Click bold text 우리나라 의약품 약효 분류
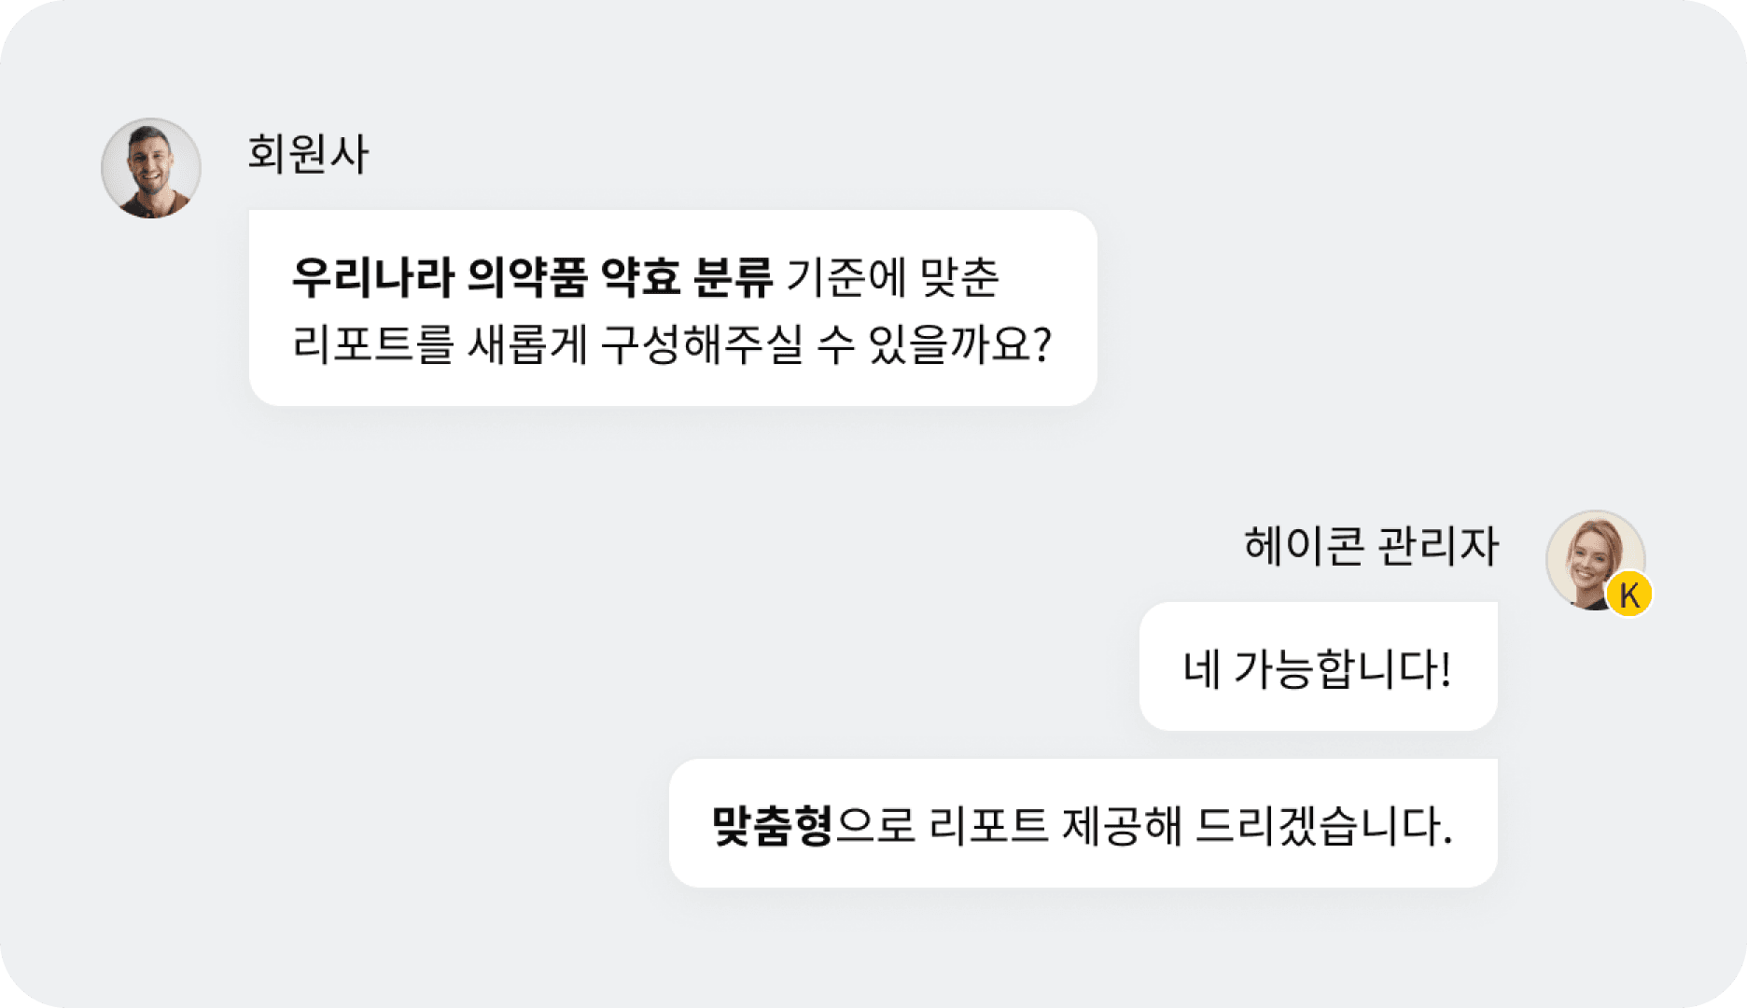 coord(532,277)
